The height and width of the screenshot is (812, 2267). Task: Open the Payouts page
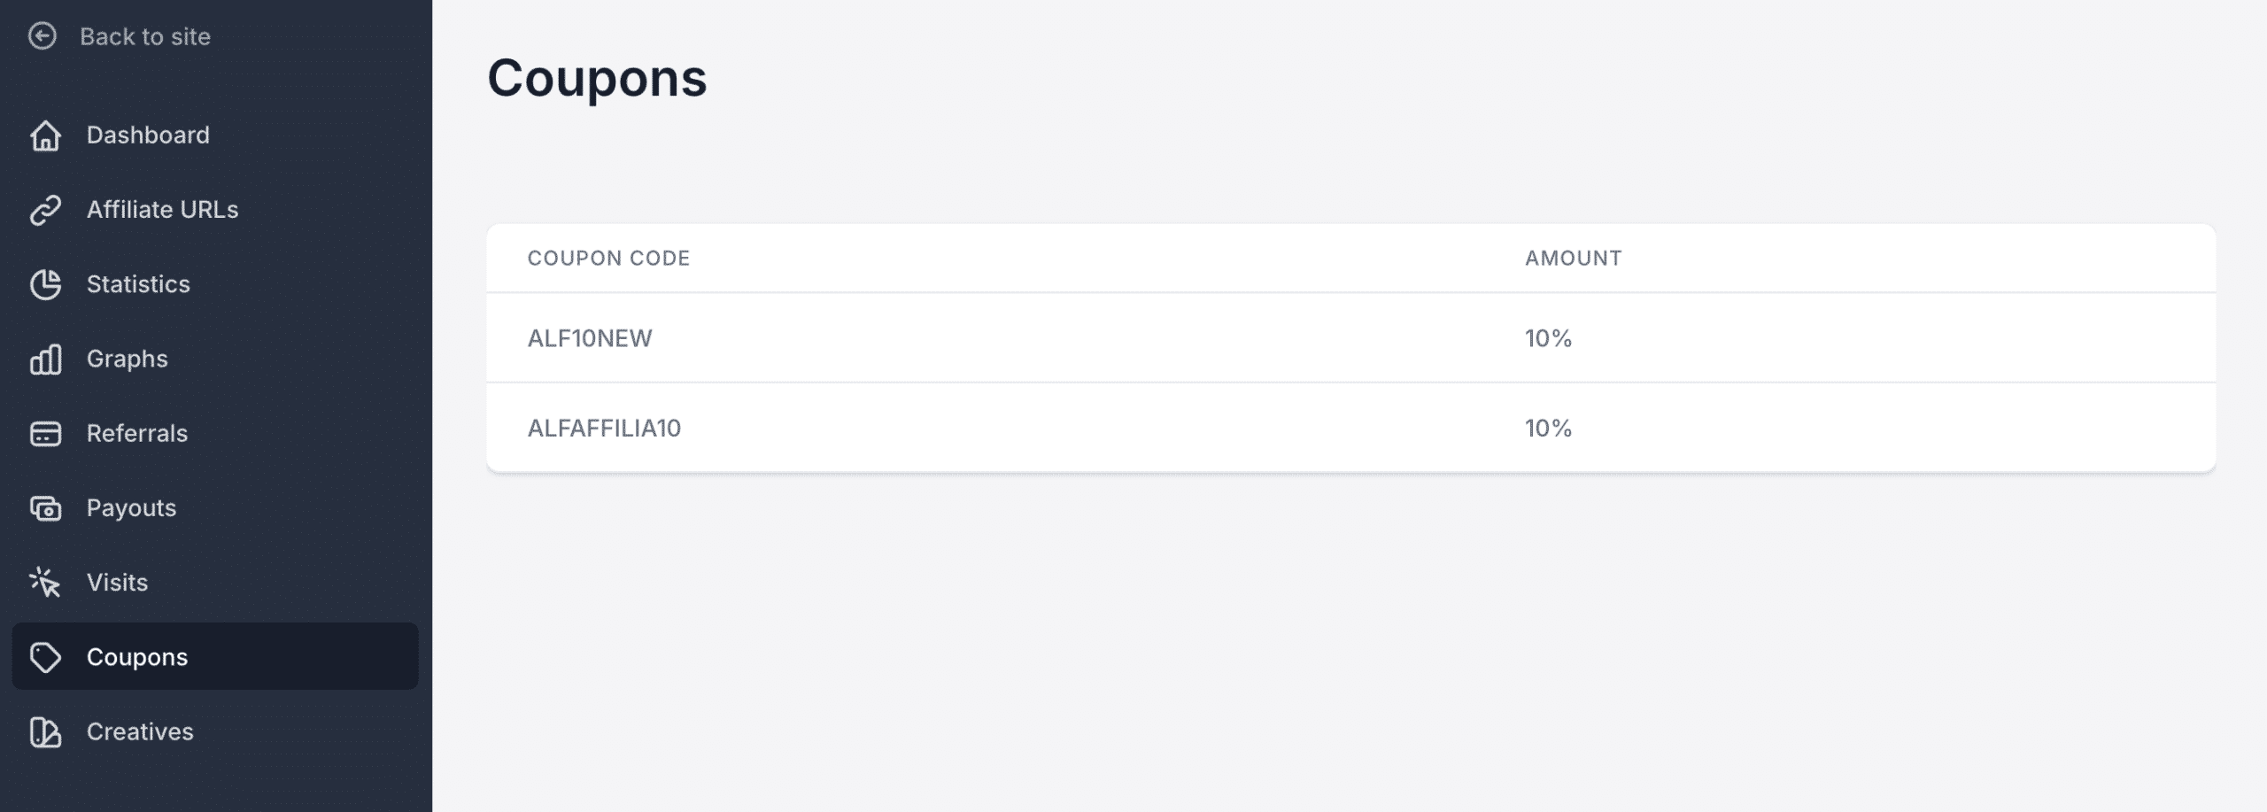pos(131,508)
